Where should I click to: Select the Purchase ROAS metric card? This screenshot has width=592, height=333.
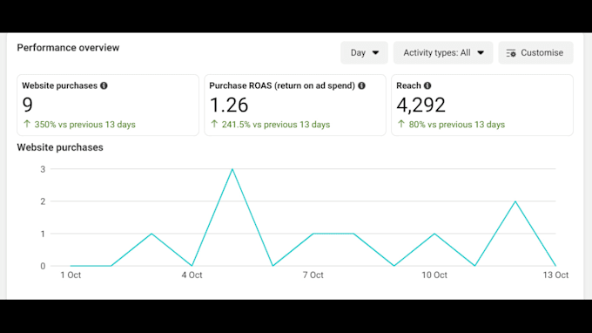(295, 105)
